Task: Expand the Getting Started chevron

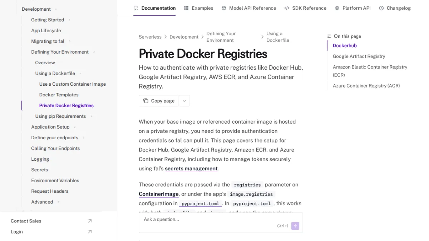Action: point(69,20)
